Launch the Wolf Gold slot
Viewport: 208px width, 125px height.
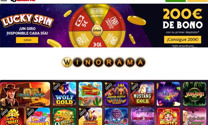(x=64, y=94)
